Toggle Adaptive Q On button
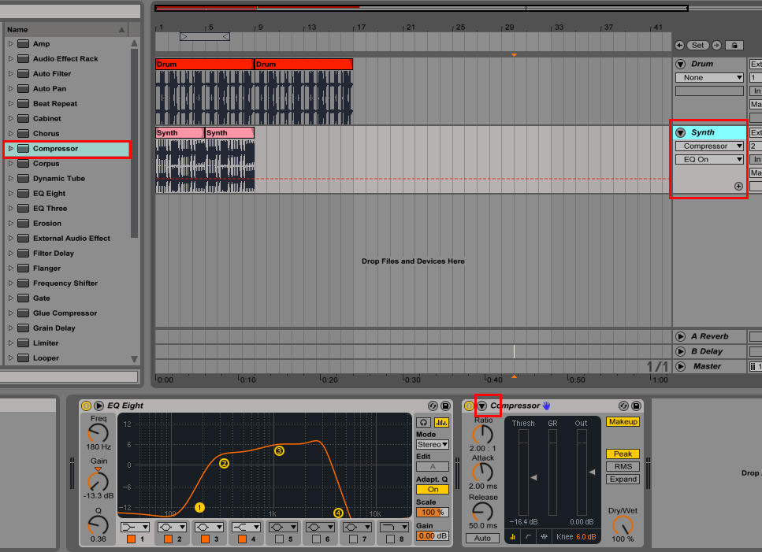Viewport: 762px width, 552px height. (x=433, y=489)
